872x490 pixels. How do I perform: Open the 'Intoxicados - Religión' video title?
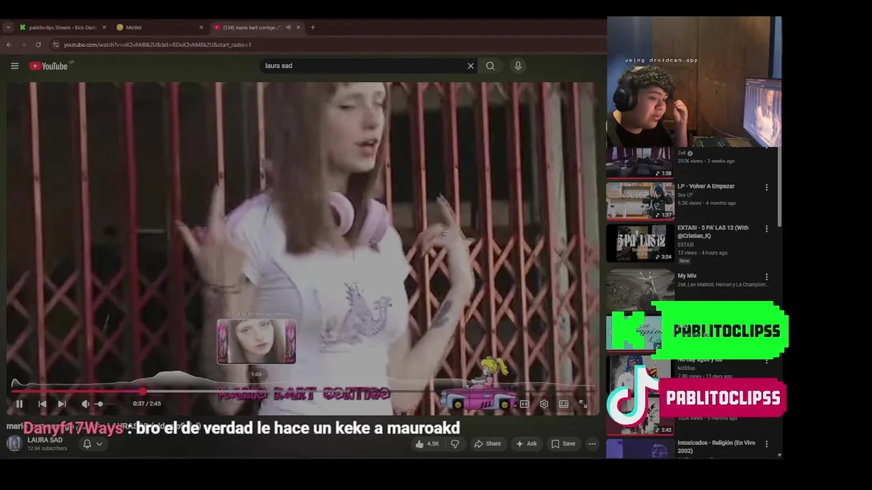coord(716,446)
